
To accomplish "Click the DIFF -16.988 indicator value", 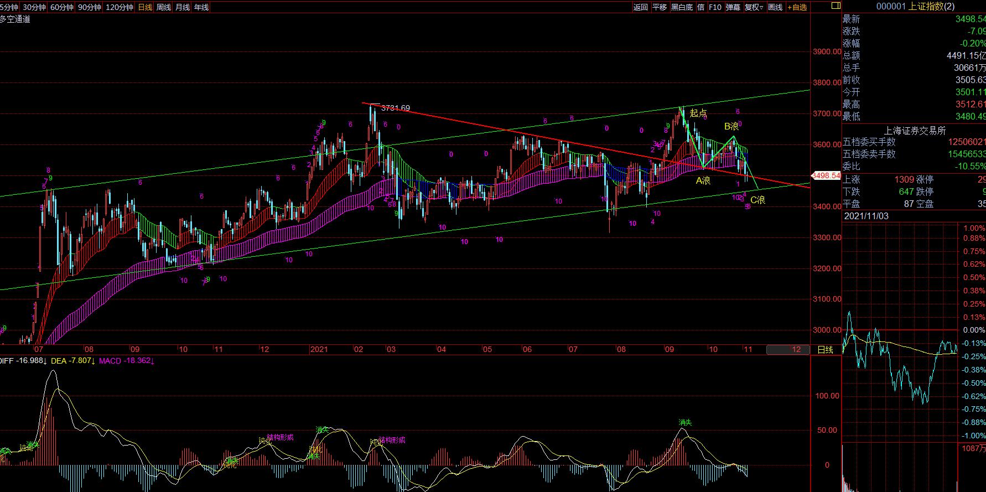I will pyautogui.click(x=24, y=361).
